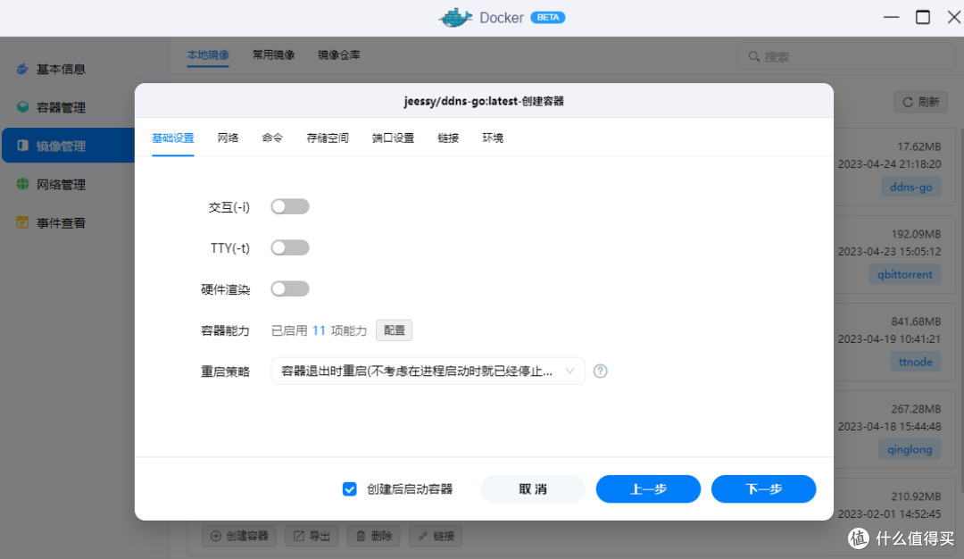Turn on the TTY(-t) switch
This screenshot has height=559, width=964.
coord(289,246)
